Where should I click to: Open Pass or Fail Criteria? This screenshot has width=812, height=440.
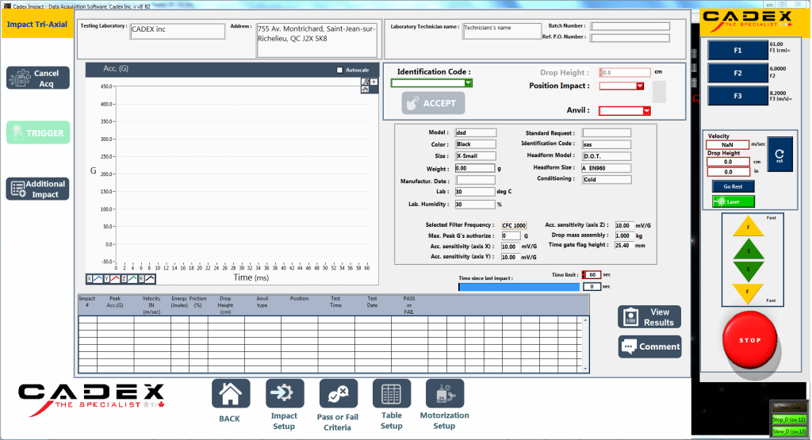point(338,394)
